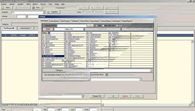The height and width of the screenshot is (111, 195).
Task: Select the LaborExpert tab in main window
Action: 26,28
